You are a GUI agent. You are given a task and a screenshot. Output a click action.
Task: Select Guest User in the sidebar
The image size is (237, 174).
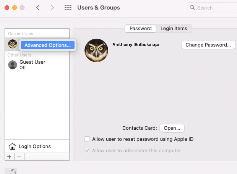tap(37, 65)
